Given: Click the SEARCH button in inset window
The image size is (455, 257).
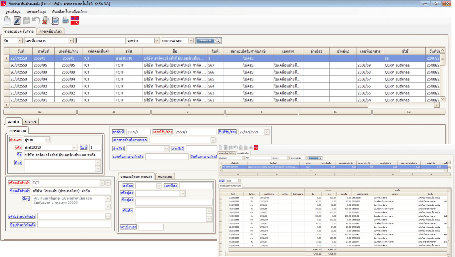Looking at the screenshot, I should 315,158.
